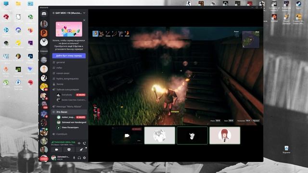
Task: Click the screen share button
Action: [69, 149]
